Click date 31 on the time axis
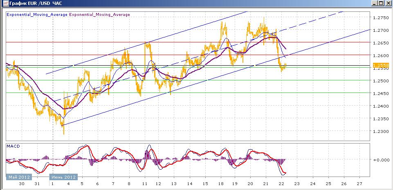 point(37,184)
